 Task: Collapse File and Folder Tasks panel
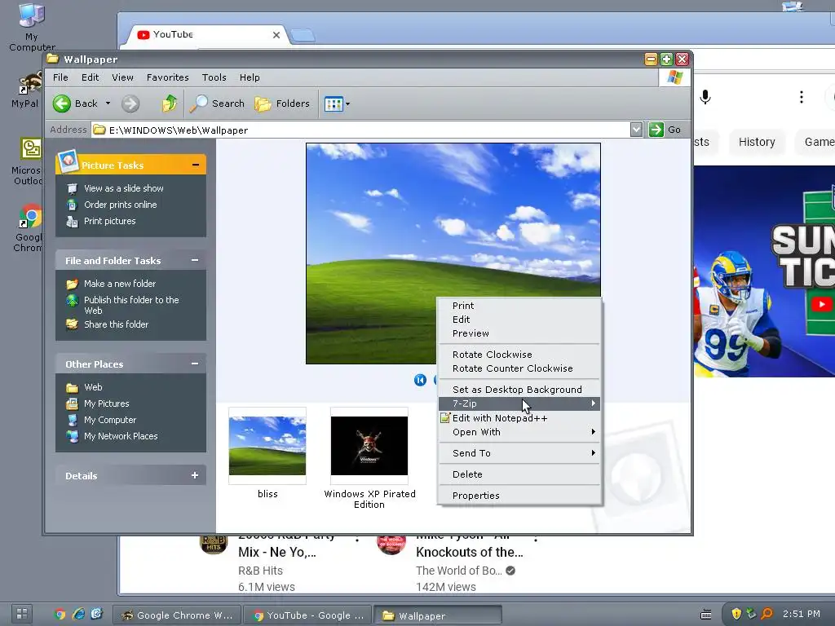tap(195, 260)
